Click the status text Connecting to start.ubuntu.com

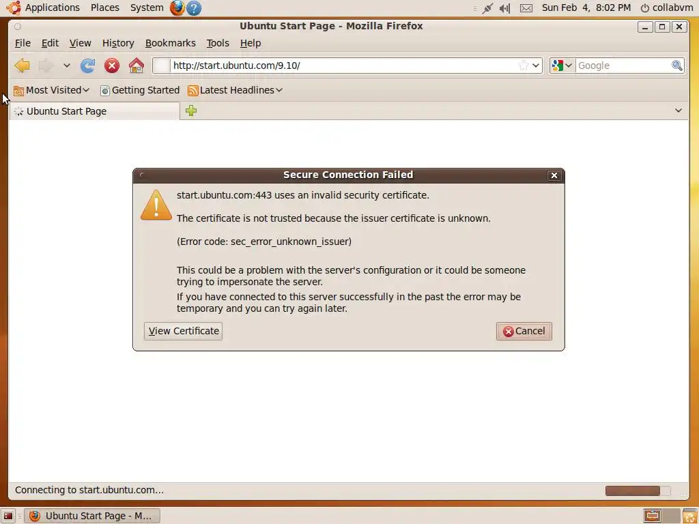click(89, 490)
